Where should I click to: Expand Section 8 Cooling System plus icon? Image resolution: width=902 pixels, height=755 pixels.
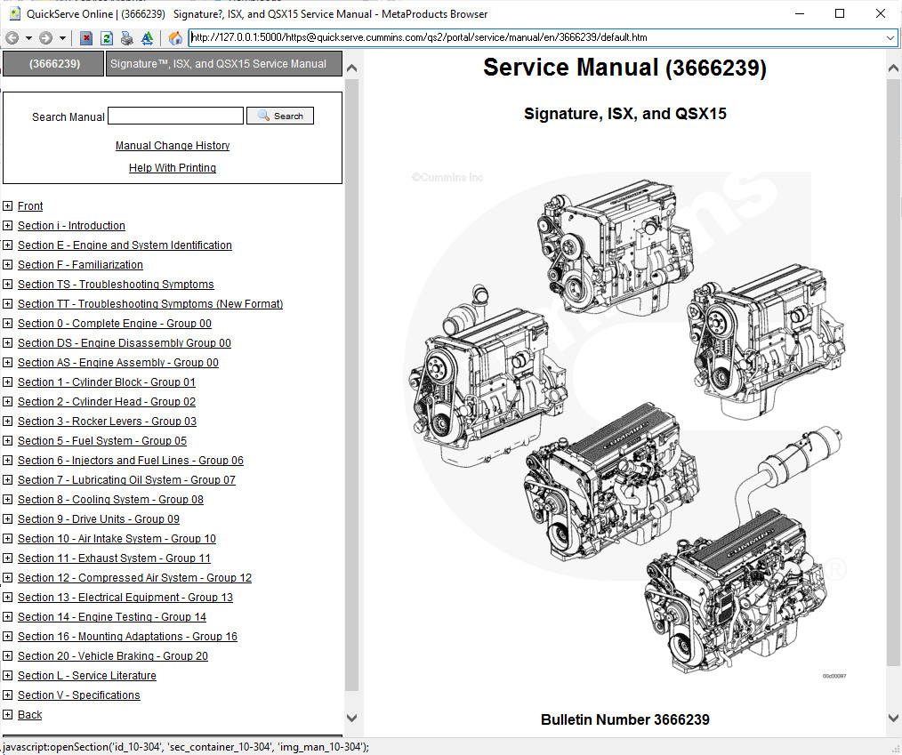(7, 499)
